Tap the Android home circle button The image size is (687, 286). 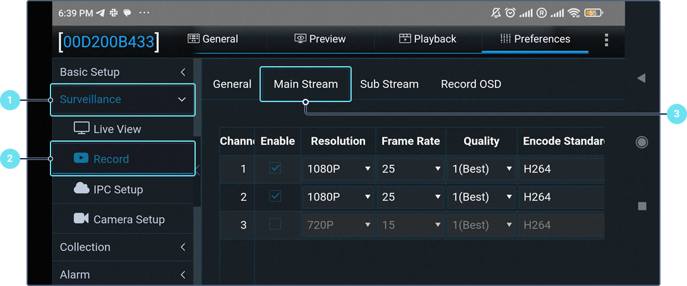point(642,142)
